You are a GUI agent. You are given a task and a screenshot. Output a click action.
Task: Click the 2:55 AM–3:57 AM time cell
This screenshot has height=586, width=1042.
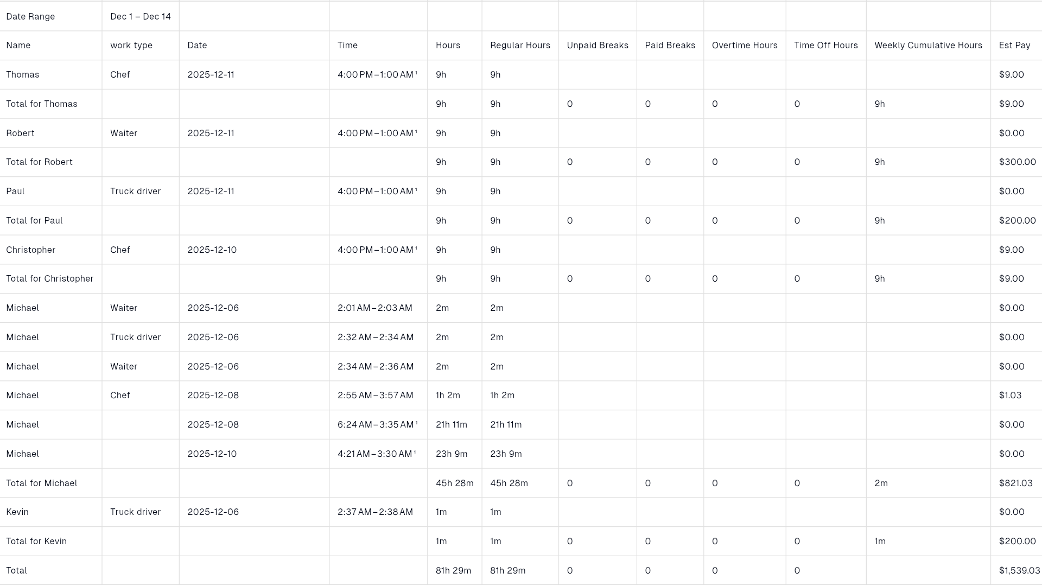coord(376,396)
